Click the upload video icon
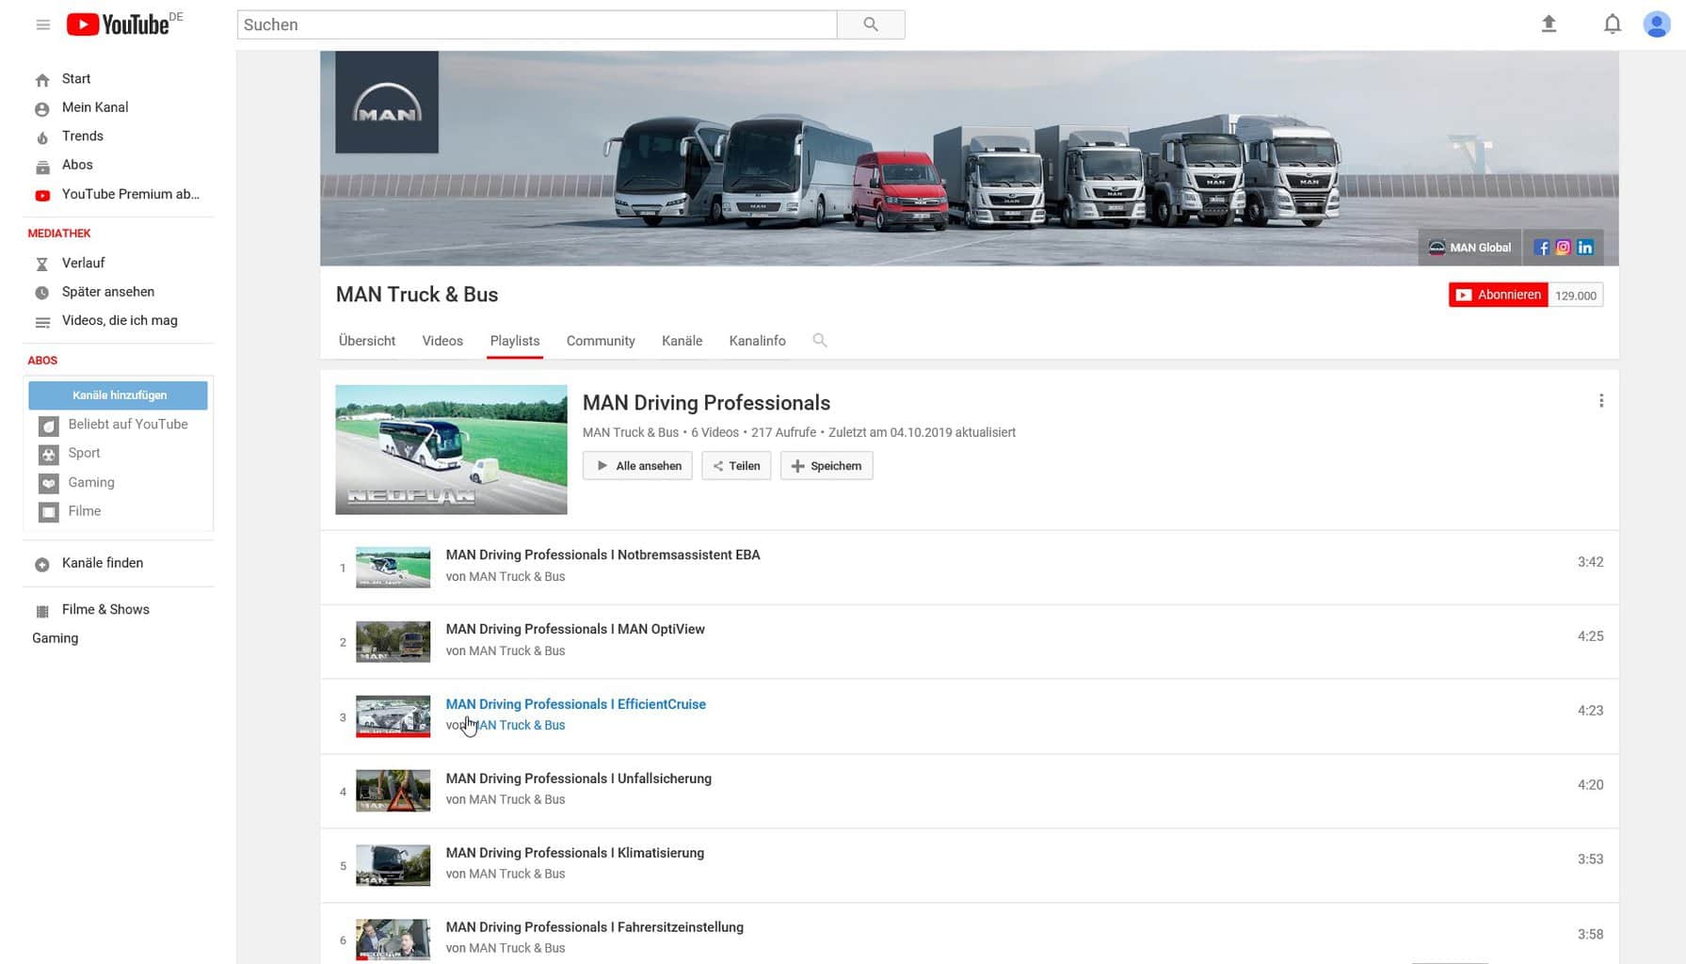 click(1549, 24)
